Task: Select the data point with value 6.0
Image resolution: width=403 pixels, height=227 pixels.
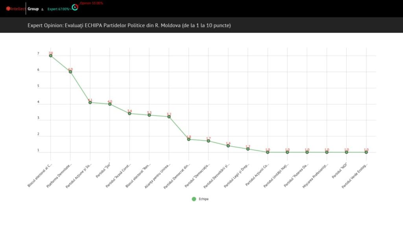Action: click(x=70, y=72)
